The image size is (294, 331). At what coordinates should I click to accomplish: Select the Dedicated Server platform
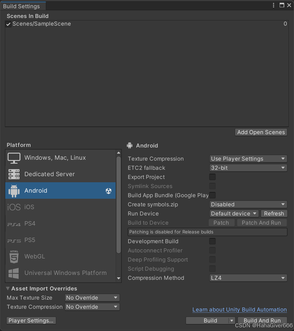(60, 174)
